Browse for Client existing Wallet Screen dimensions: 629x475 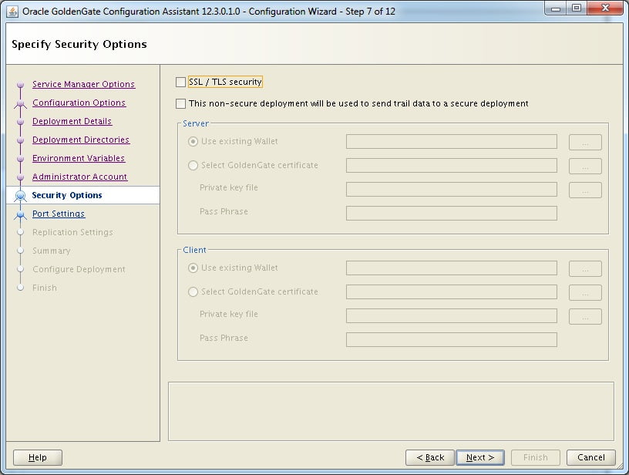pyautogui.click(x=585, y=269)
